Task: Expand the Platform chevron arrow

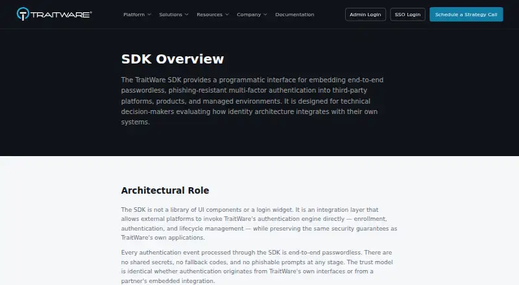Action: click(x=149, y=14)
